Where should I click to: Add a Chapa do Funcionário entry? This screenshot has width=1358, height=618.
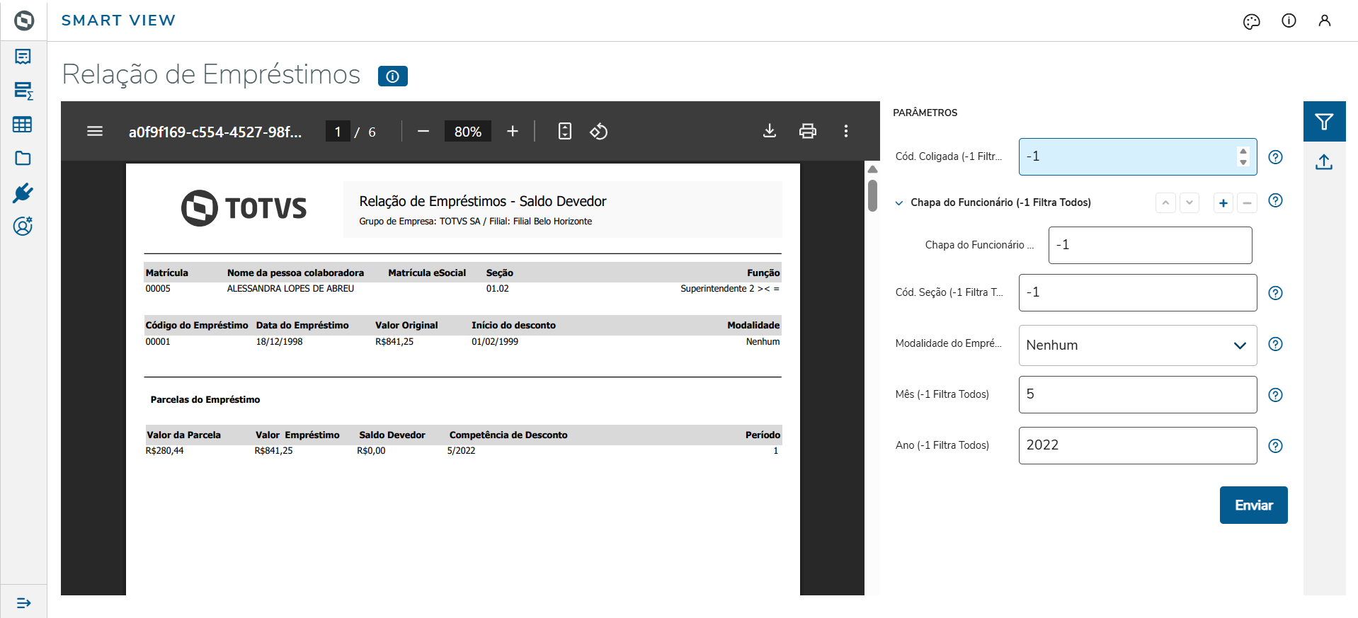click(1223, 203)
